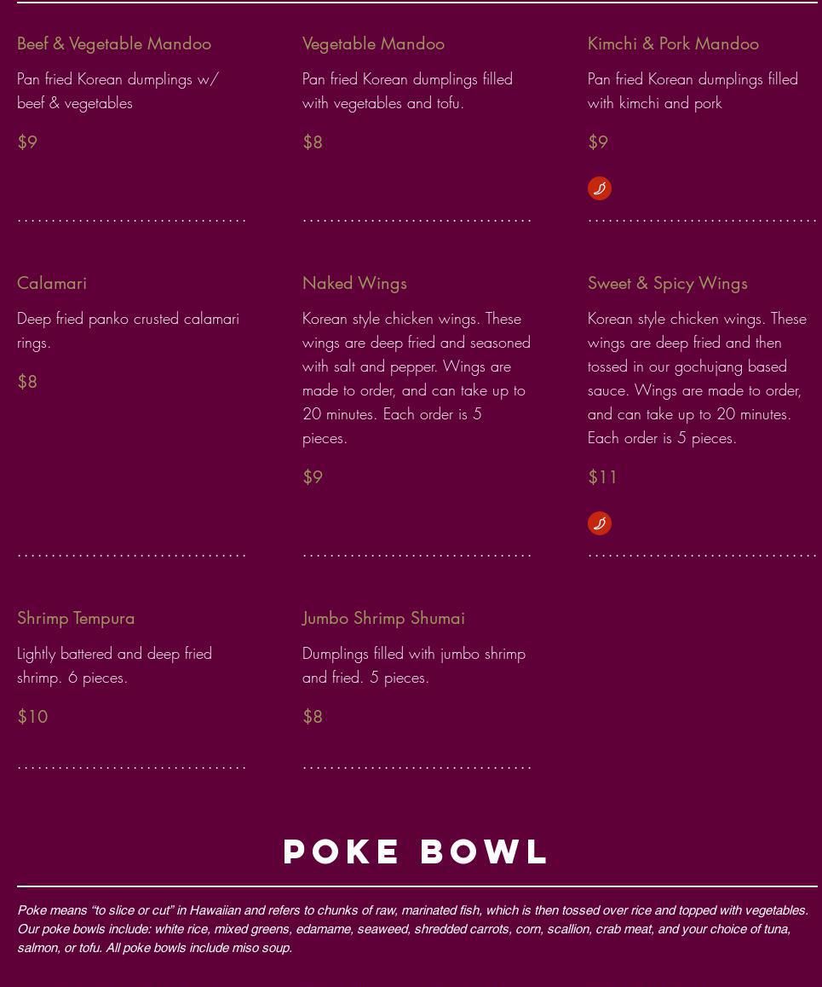
Task: Select the Sweet & Spicy Wings title
Action: 667,284
